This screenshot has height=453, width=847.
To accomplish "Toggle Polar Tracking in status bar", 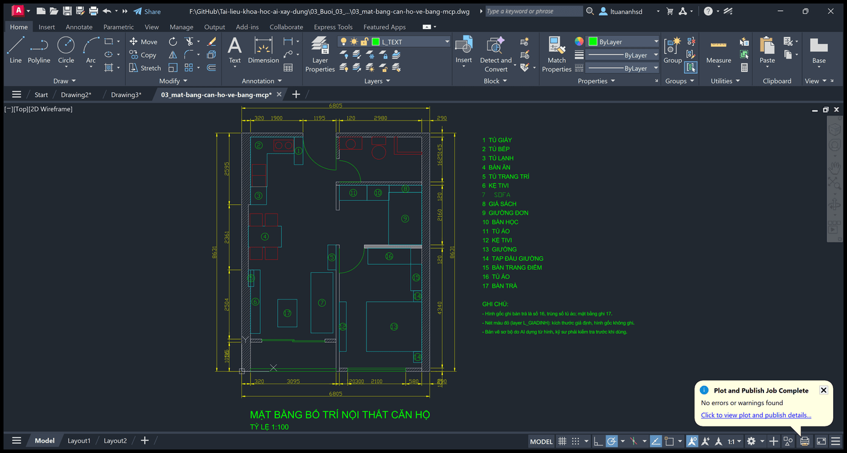I will [612, 441].
